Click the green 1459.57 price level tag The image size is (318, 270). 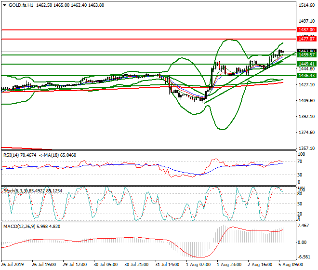point(306,55)
